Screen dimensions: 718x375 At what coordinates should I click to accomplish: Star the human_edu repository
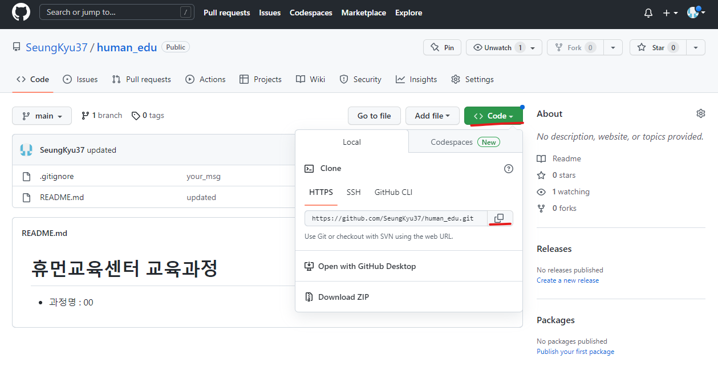click(x=658, y=47)
